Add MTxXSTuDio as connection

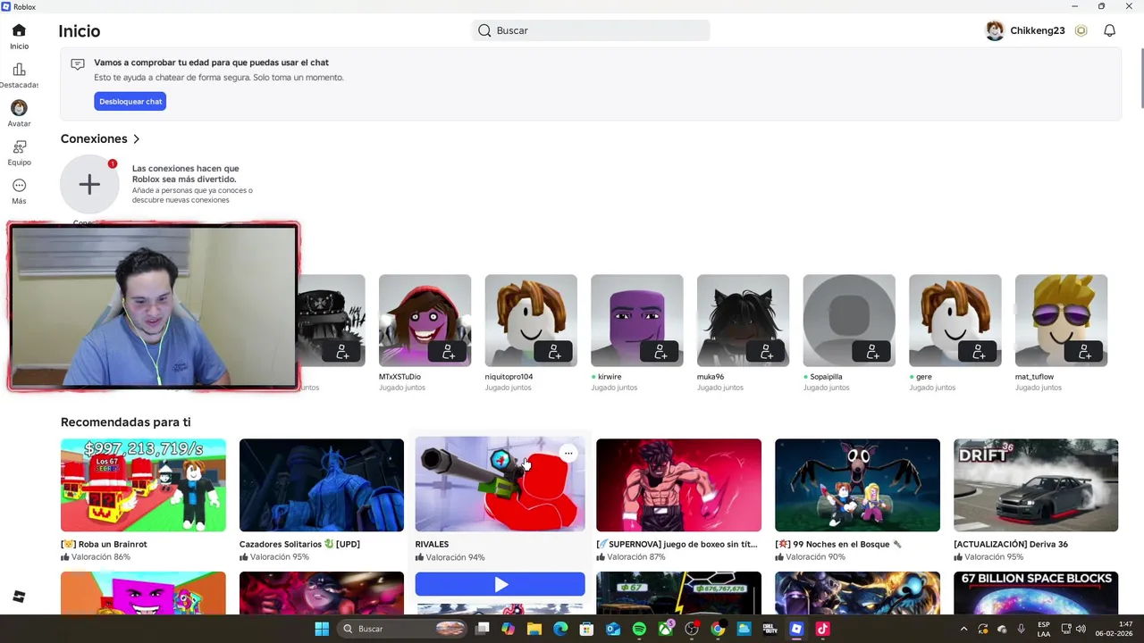448,352
